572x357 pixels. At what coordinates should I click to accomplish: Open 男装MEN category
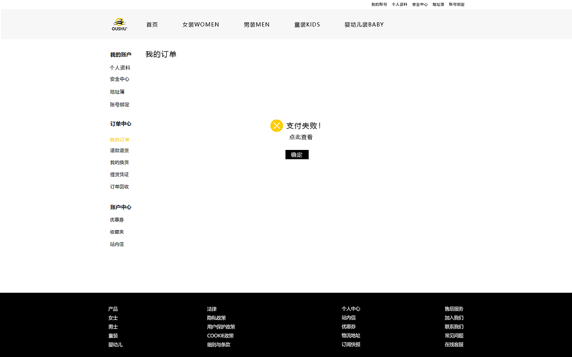tap(257, 25)
